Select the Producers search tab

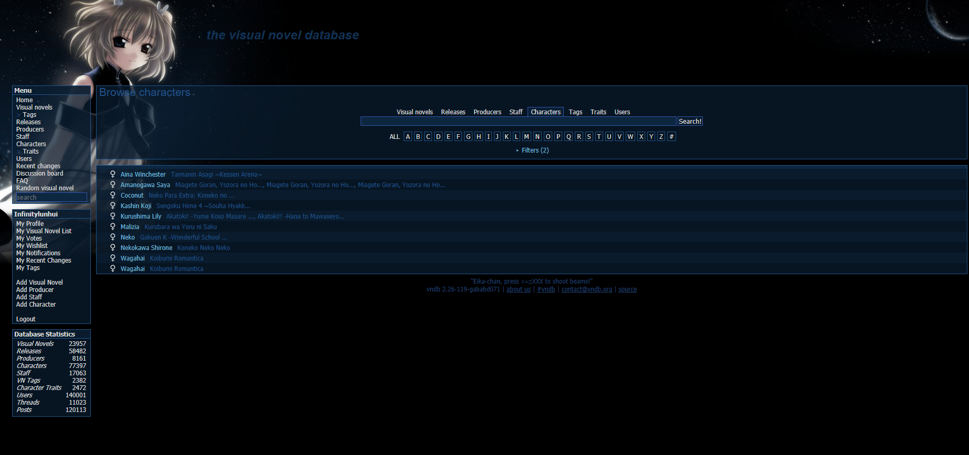[x=487, y=112]
